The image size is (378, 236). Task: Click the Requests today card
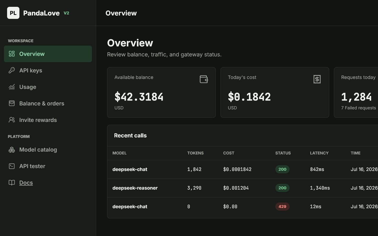356,92
